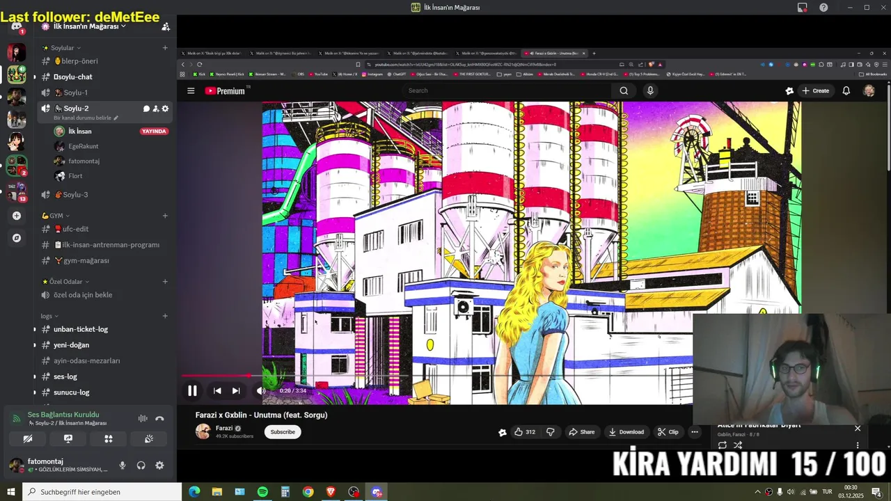
Task: Skip to next video in player
Action: [x=236, y=391]
